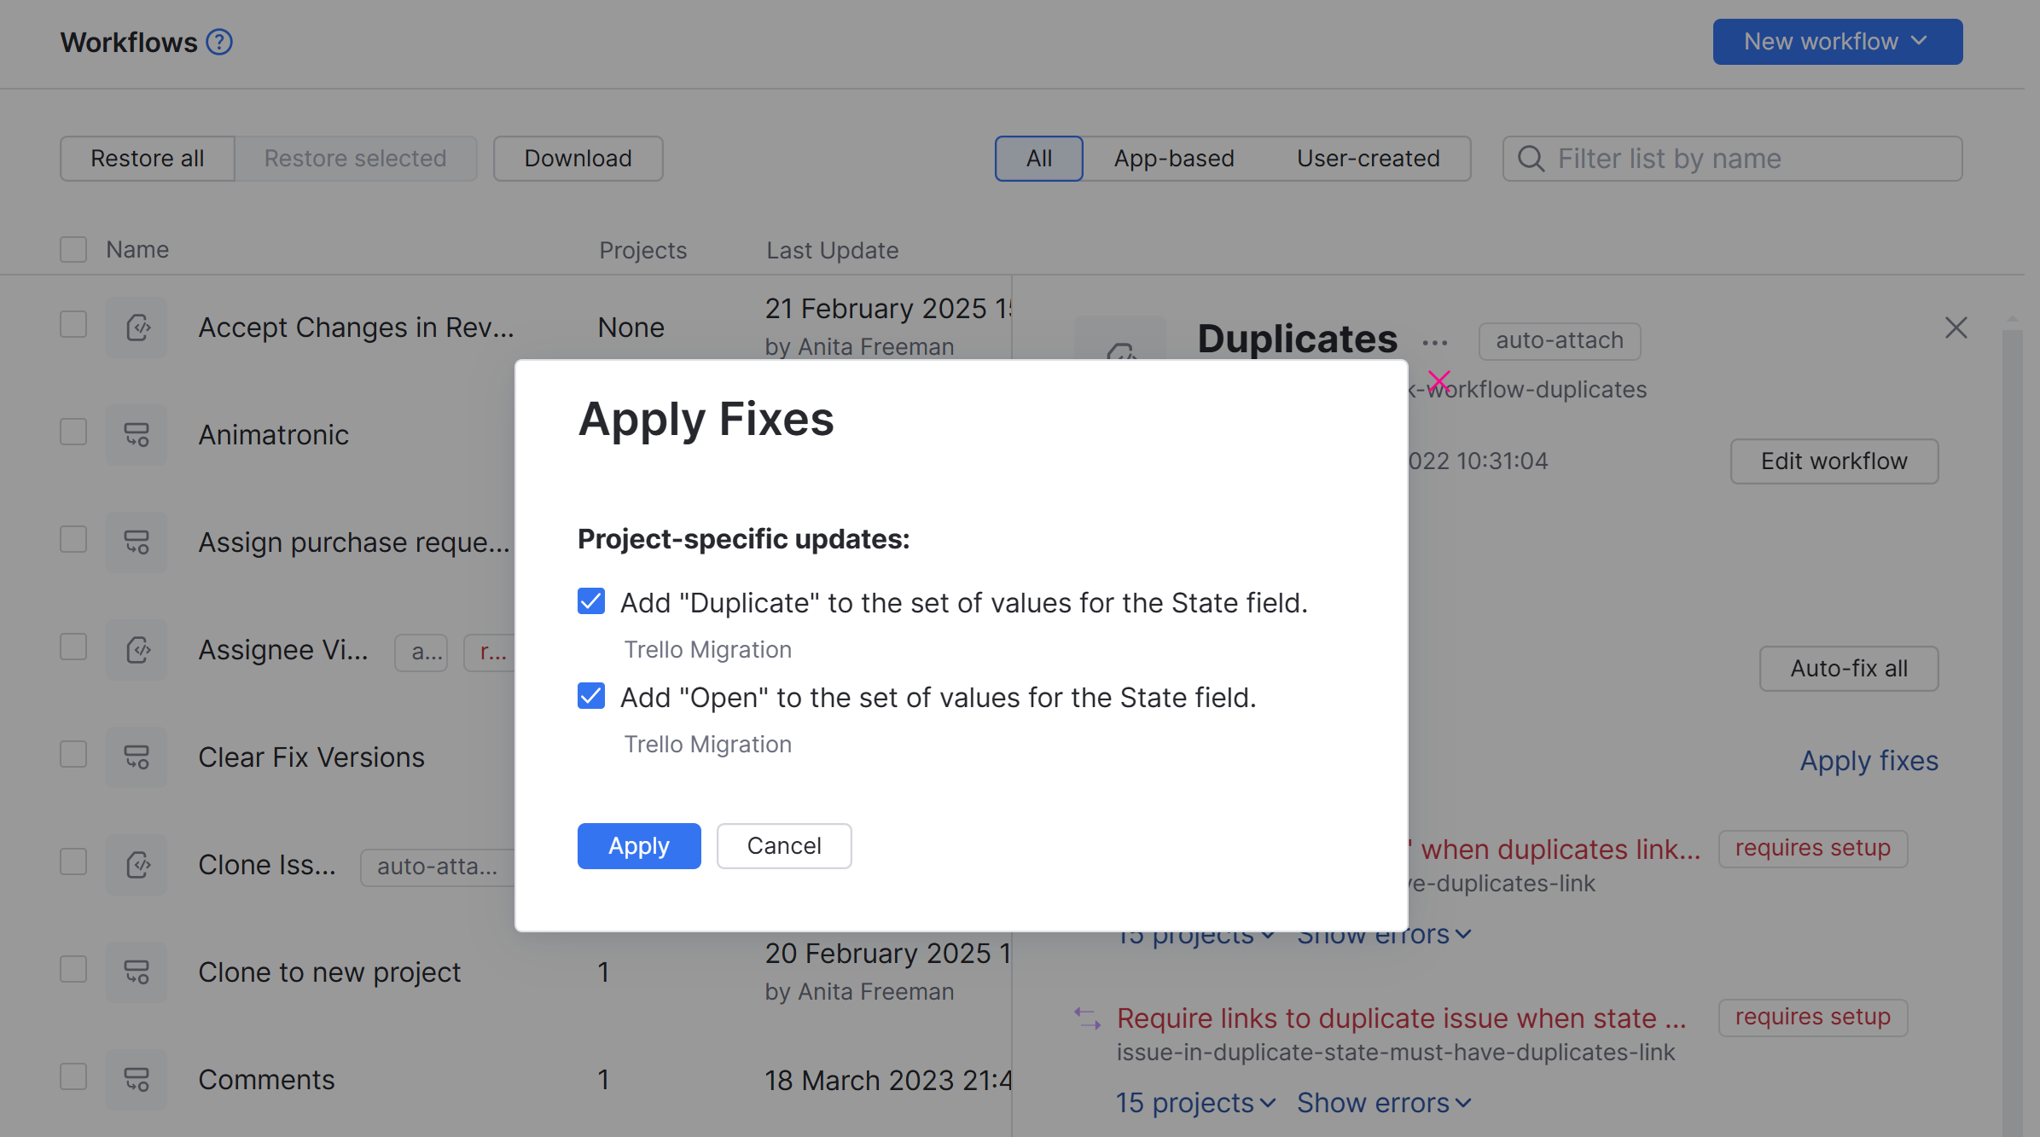Switch to the User-created tab
The image size is (2040, 1137).
pos(1368,158)
